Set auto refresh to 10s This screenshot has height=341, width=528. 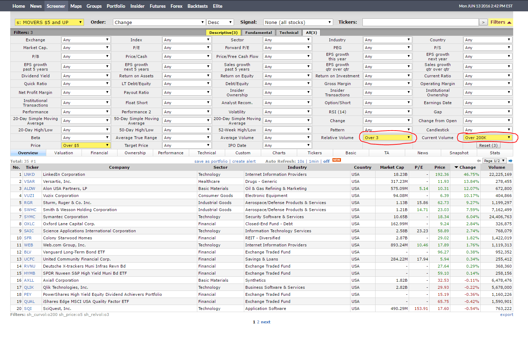click(301, 161)
